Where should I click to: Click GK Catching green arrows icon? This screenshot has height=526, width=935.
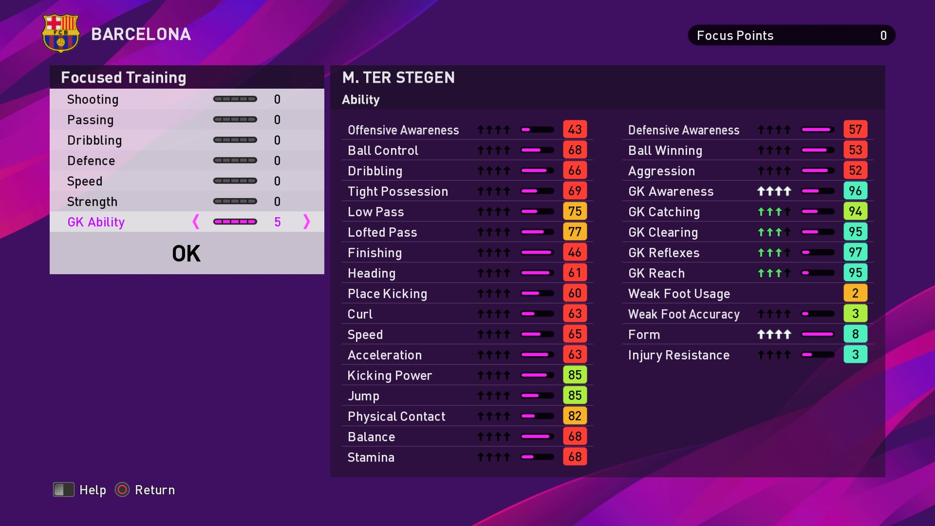point(774,212)
